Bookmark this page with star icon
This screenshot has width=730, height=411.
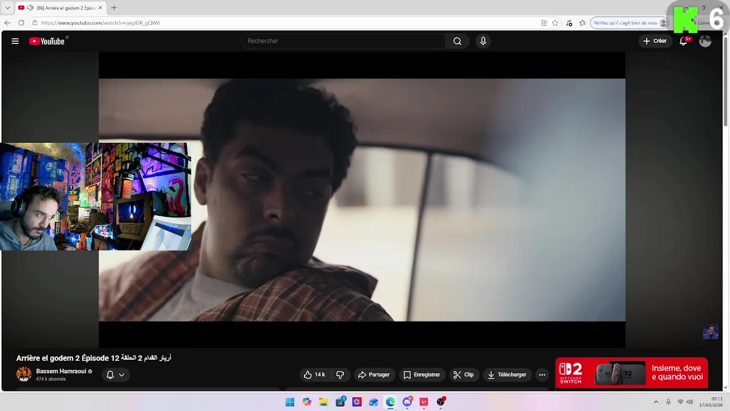[555, 23]
